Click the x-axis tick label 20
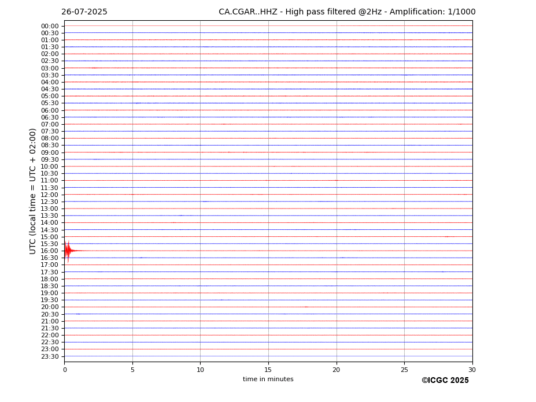This screenshot has height=402, width=536. [337, 370]
